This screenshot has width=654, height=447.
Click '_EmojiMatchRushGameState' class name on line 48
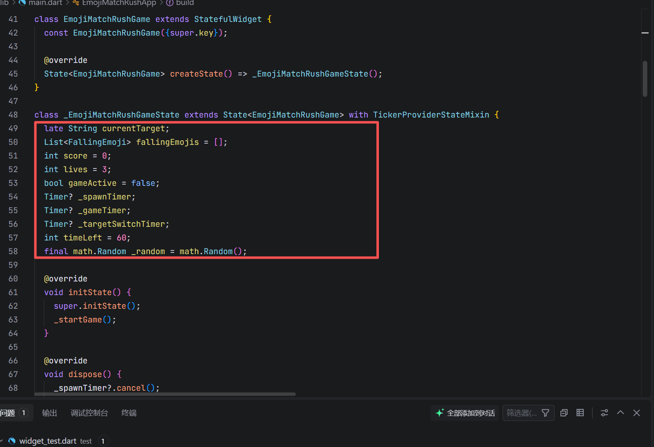click(121, 115)
